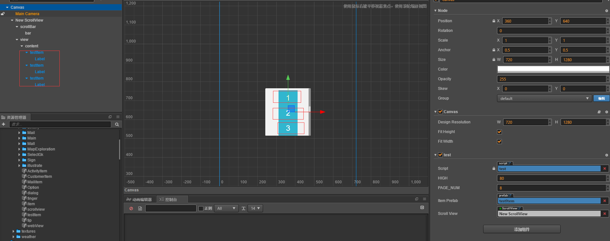This screenshot has height=241, width=610.
Task: Collapse the test component section
Action: [435, 155]
